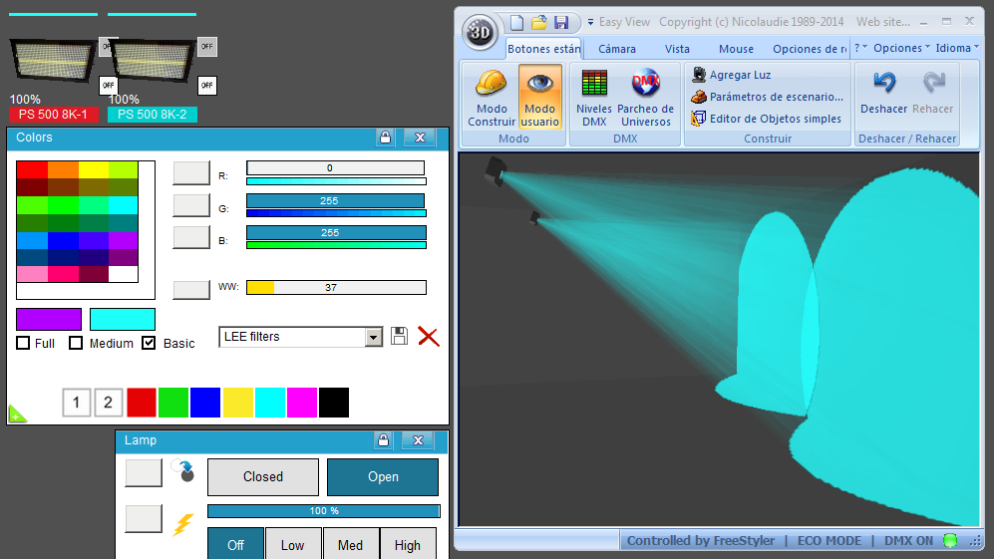This screenshot has width=994, height=559.
Task: Click the button left of R slider
Action: (191, 172)
